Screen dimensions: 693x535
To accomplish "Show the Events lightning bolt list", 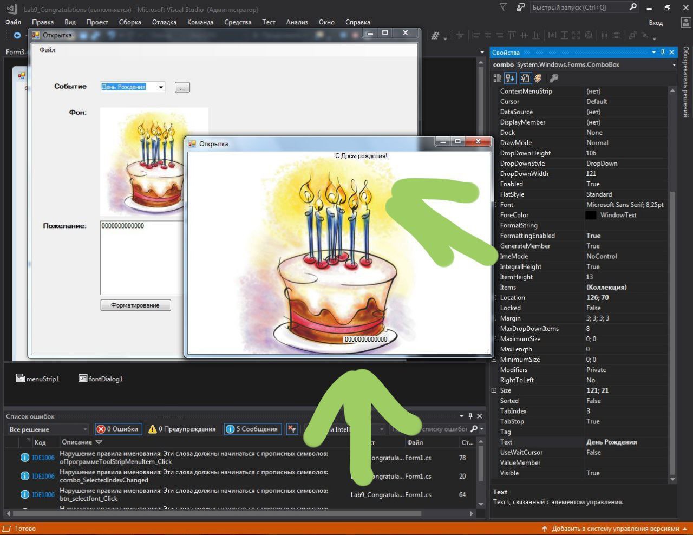I will (538, 79).
